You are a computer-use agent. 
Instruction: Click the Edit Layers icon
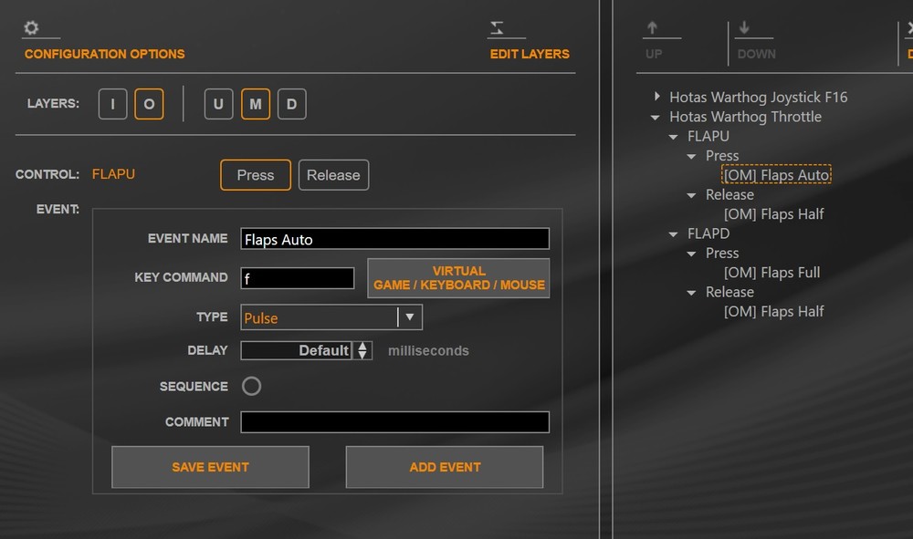point(497,27)
